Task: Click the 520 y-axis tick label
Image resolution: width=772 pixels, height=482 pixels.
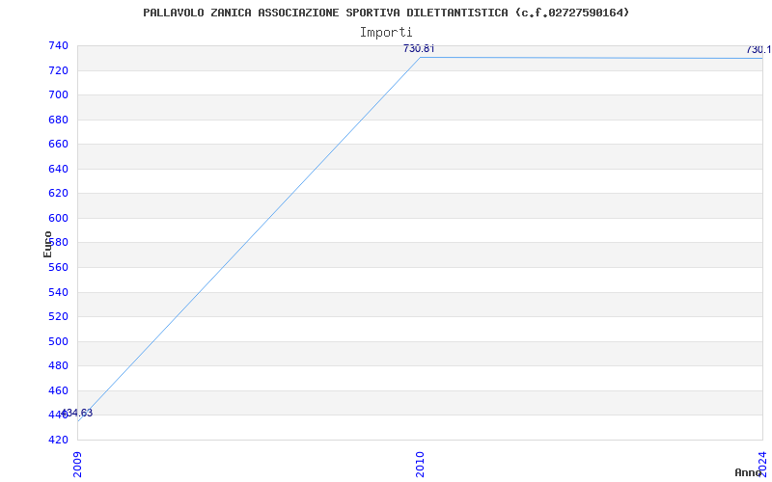Action: pos(58,317)
